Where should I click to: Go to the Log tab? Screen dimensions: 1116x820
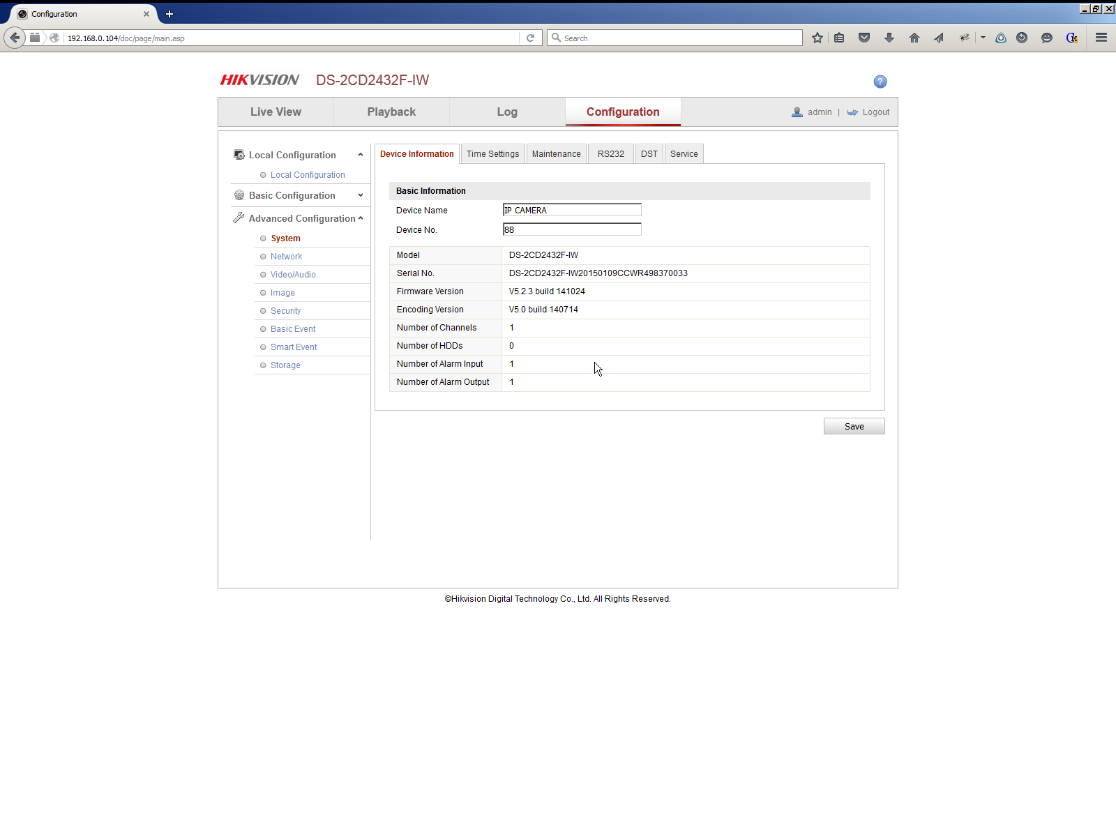coord(507,112)
